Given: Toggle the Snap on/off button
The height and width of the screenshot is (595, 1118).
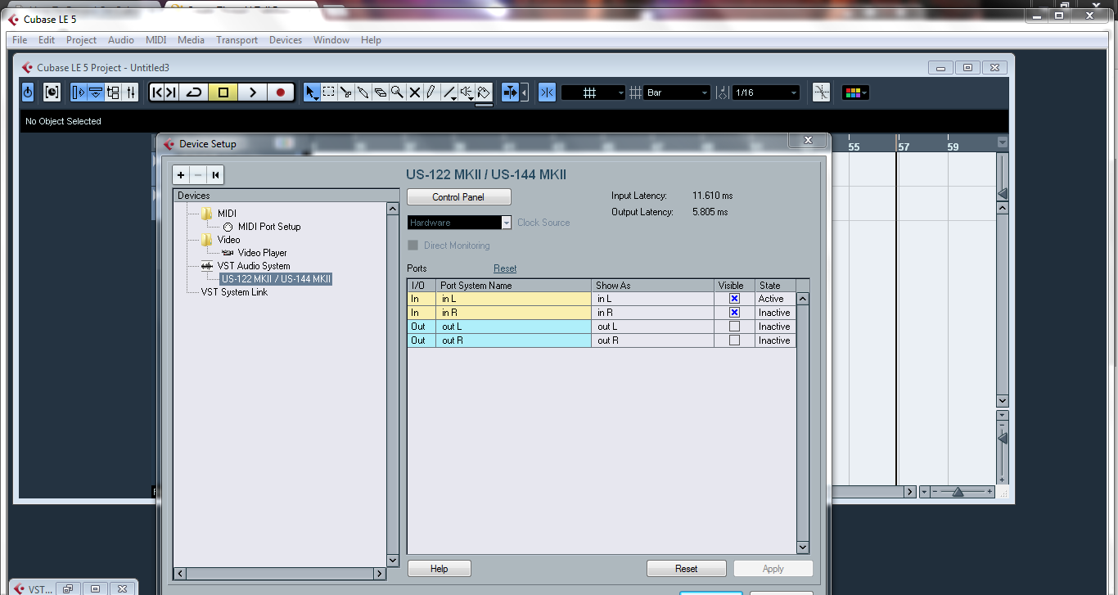Looking at the screenshot, I should (548, 92).
